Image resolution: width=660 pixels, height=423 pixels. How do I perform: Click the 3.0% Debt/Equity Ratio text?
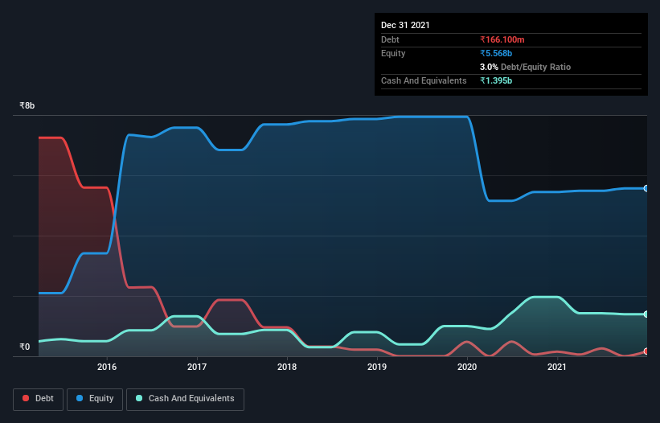click(x=525, y=67)
